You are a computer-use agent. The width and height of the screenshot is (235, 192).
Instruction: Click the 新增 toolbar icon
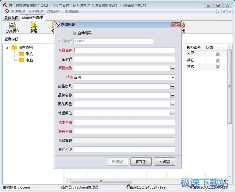tap(34, 27)
